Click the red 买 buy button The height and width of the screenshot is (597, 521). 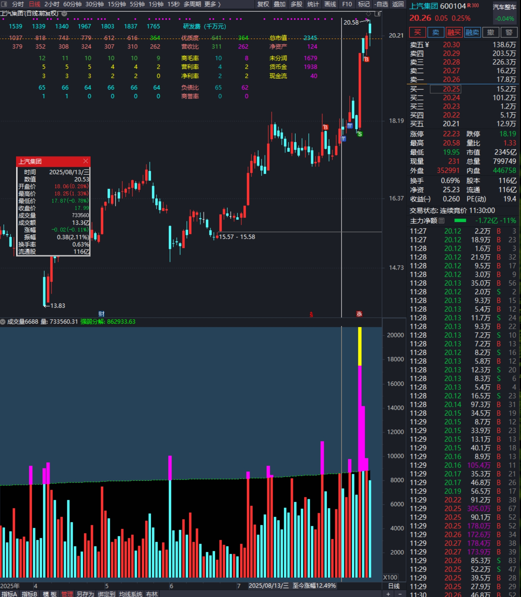click(x=418, y=32)
